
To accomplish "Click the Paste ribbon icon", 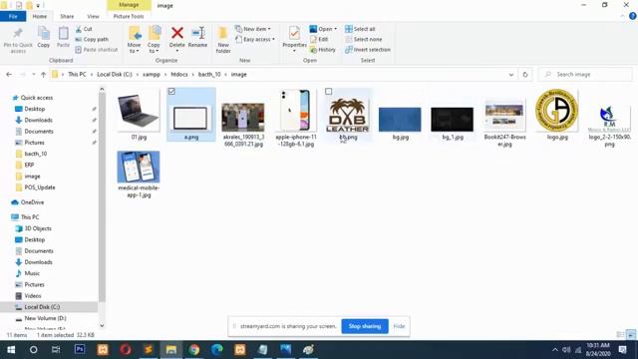I will [63, 33].
